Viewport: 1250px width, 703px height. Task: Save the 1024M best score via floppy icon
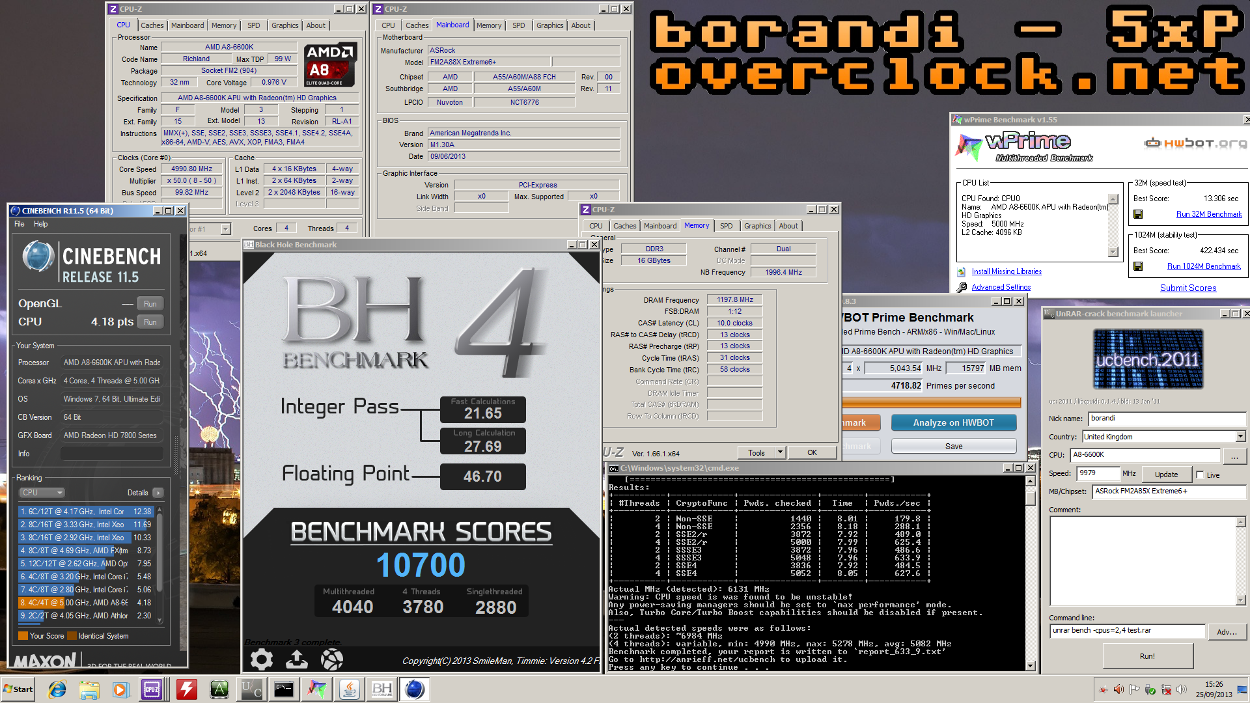click(1138, 266)
